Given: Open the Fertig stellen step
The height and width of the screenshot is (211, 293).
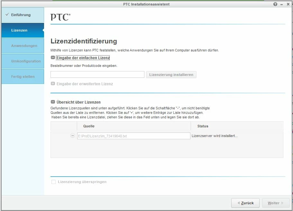Looking at the screenshot, I should coord(23,77).
